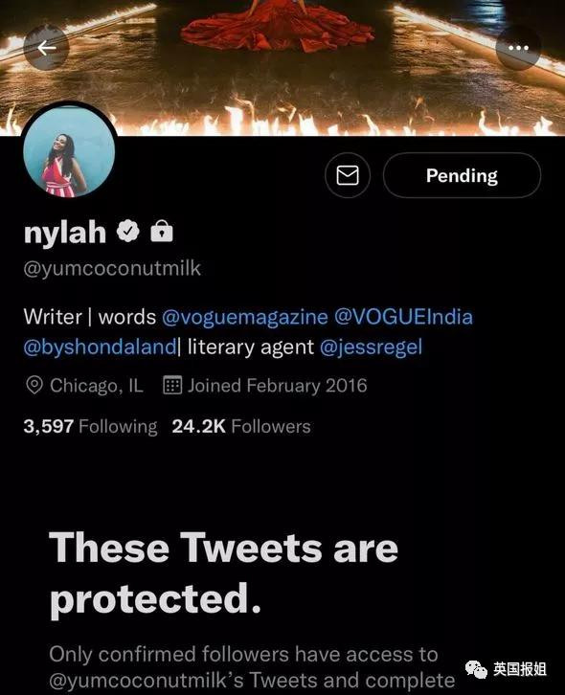Open direct message envelope icon

(x=348, y=175)
